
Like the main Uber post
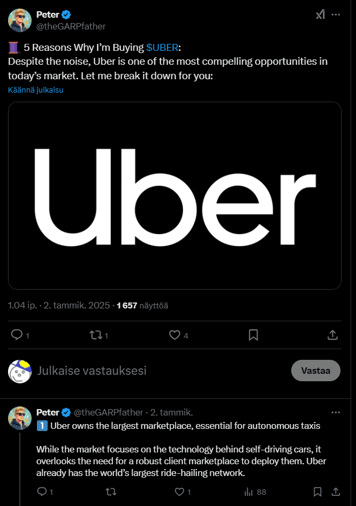coord(175,335)
